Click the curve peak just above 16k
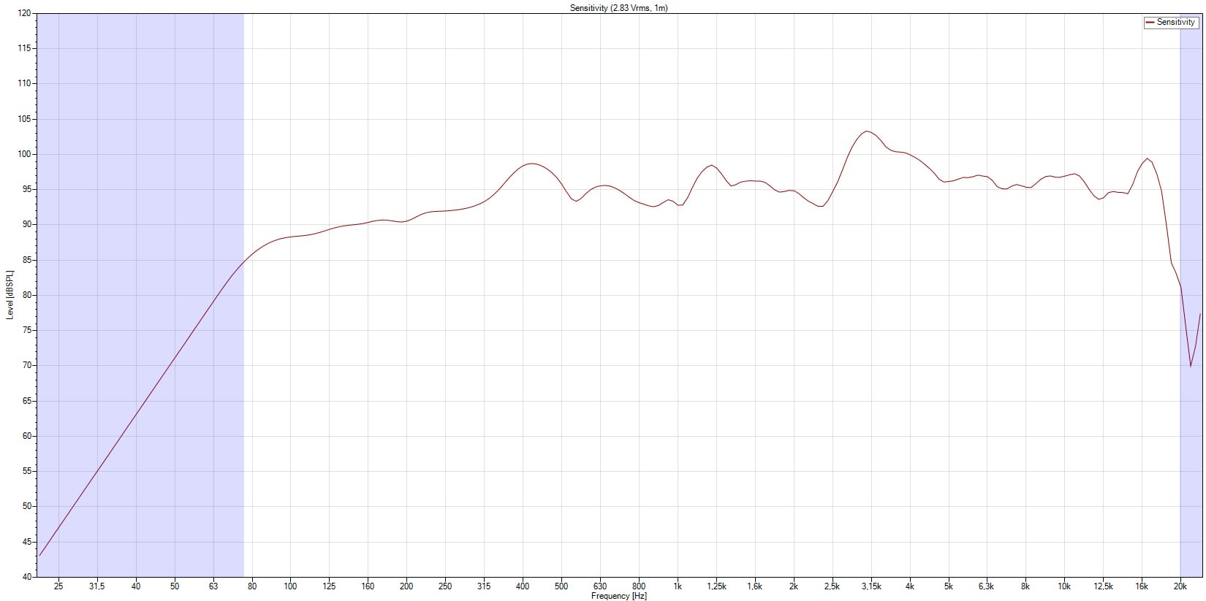Viewport: 1206px width, 601px height. click(x=1148, y=158)
